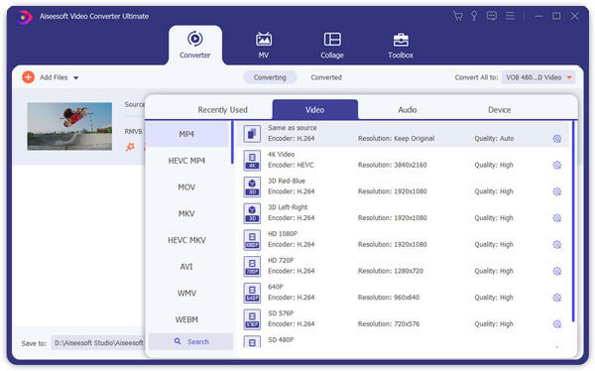Show the Converted list

point(326,77)
